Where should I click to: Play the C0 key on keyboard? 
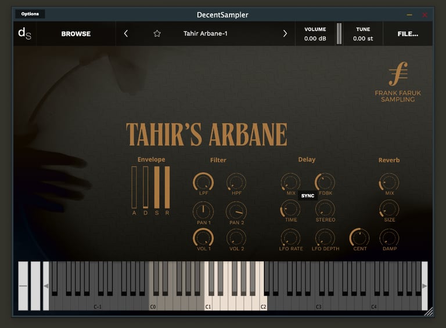pyautogui.click(x=153, y=304)
